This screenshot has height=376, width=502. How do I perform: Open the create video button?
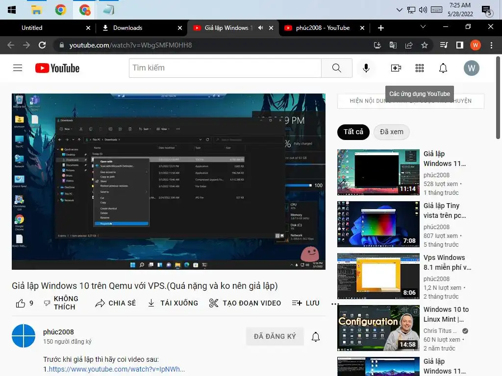click(396, 68)
